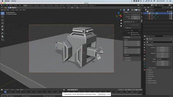This screenshot has width=173, height=97.
Task: Open the File menu
Action: (x=4, y=5)
